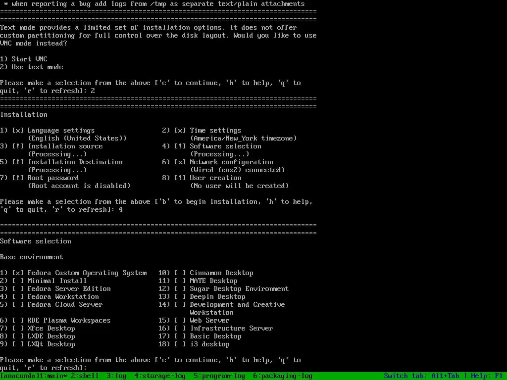The height and width of the screenshot is (380, 507).
Task: Open the 6:packaging-log tab
Action: click(283, 376)
